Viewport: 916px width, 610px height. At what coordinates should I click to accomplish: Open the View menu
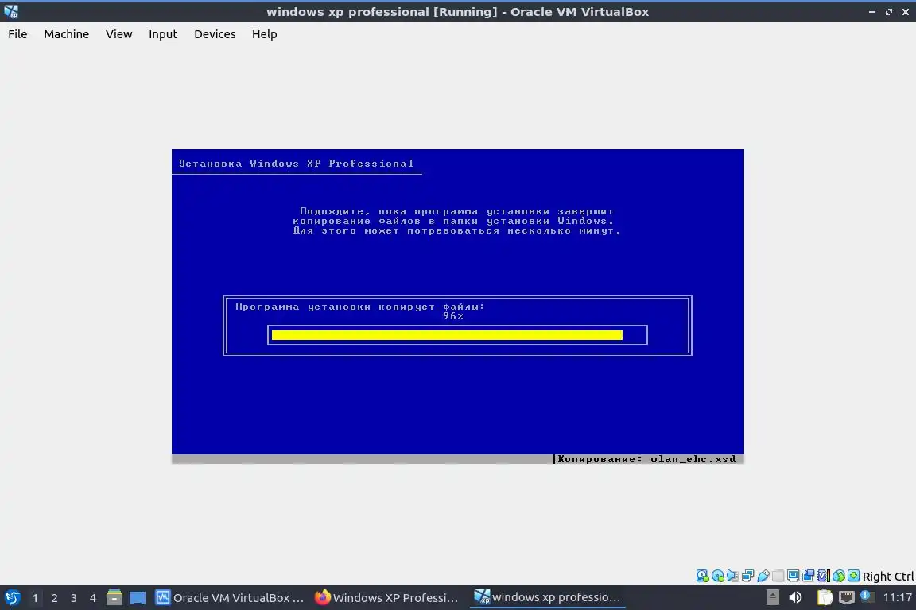click(x=118, y=34)
